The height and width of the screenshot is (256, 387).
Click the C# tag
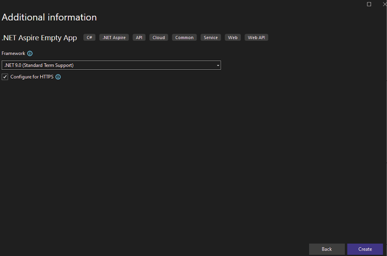[x=89, y=37]
